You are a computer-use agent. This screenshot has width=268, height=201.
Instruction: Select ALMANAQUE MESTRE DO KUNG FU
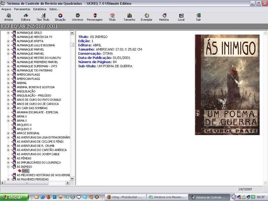point(39,58)
